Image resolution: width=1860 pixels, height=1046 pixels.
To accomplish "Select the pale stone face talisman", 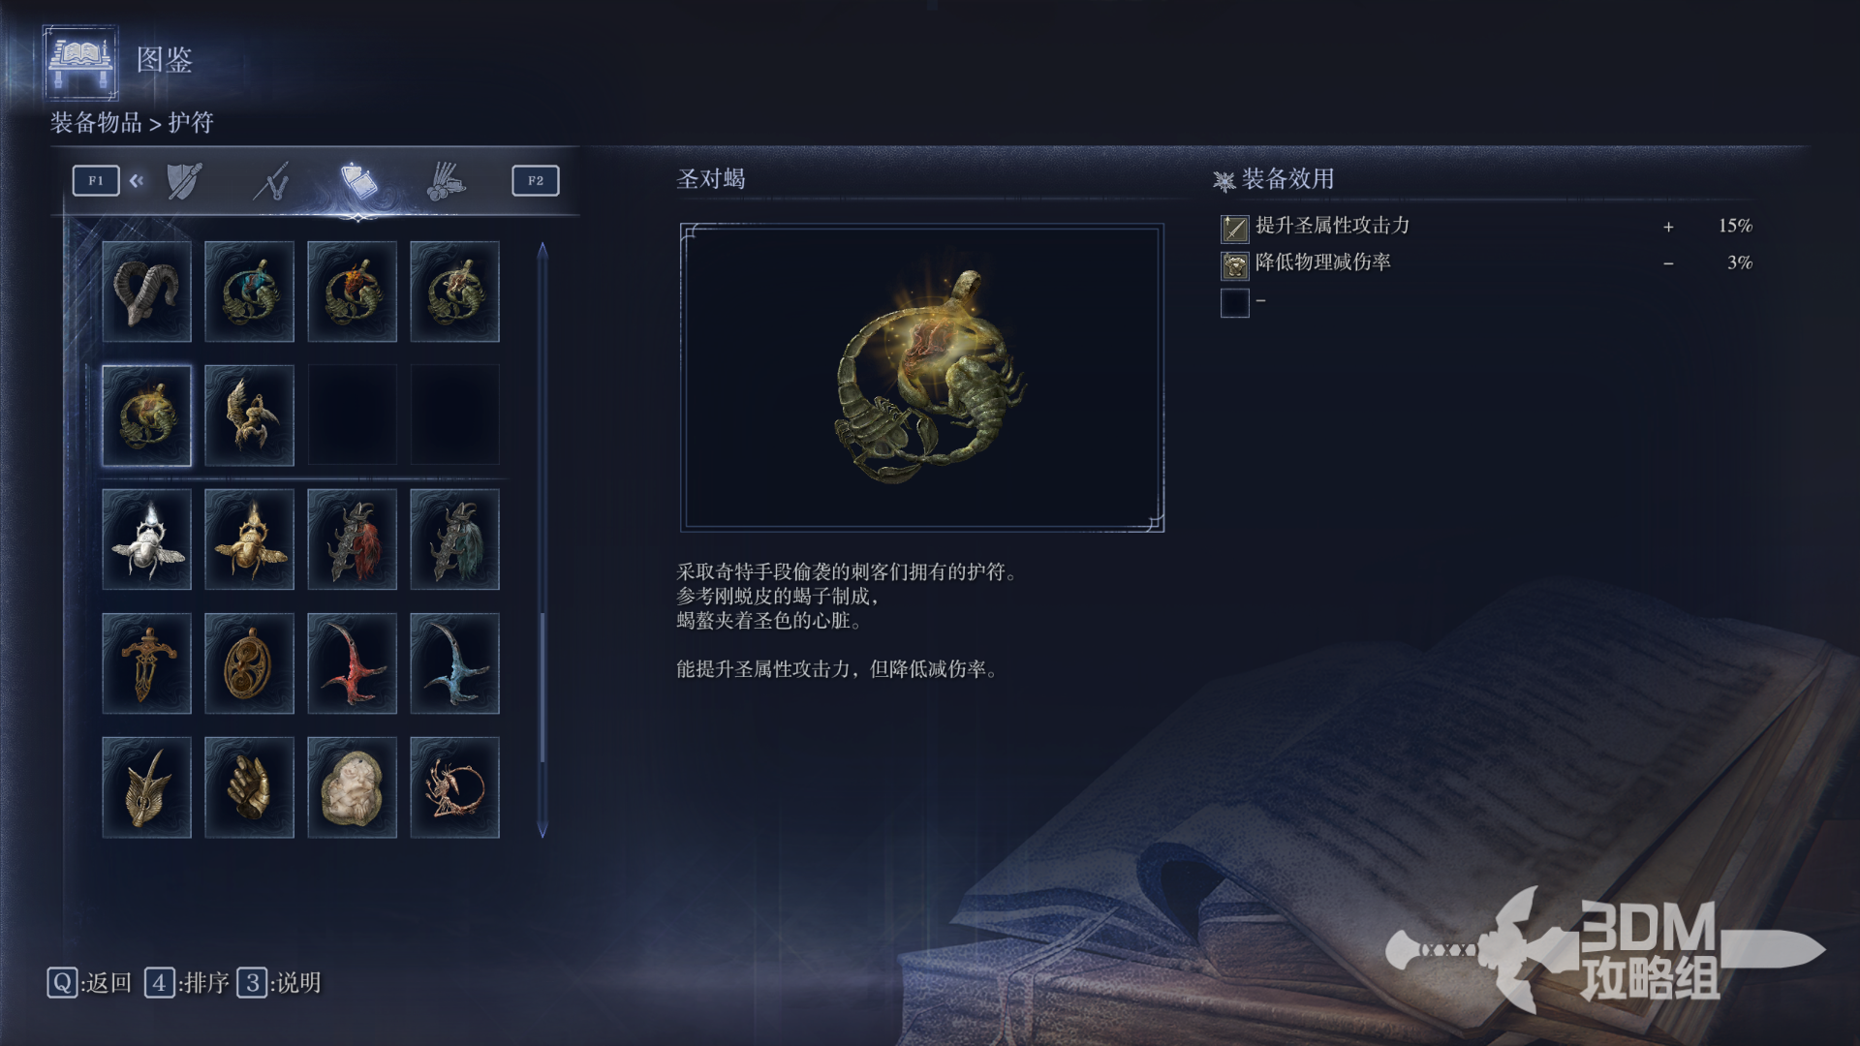I will 352,787.
